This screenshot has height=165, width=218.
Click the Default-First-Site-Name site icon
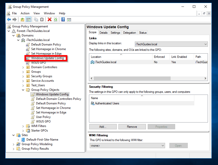[x=23, y=140]
